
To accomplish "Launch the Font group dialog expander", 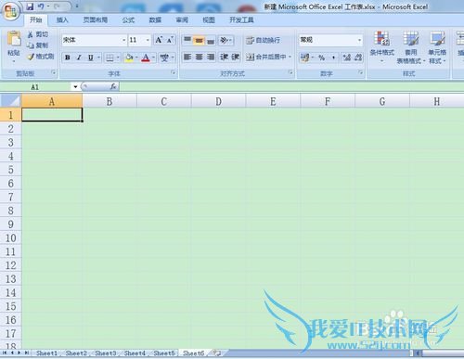I will [x=174, y=72].
